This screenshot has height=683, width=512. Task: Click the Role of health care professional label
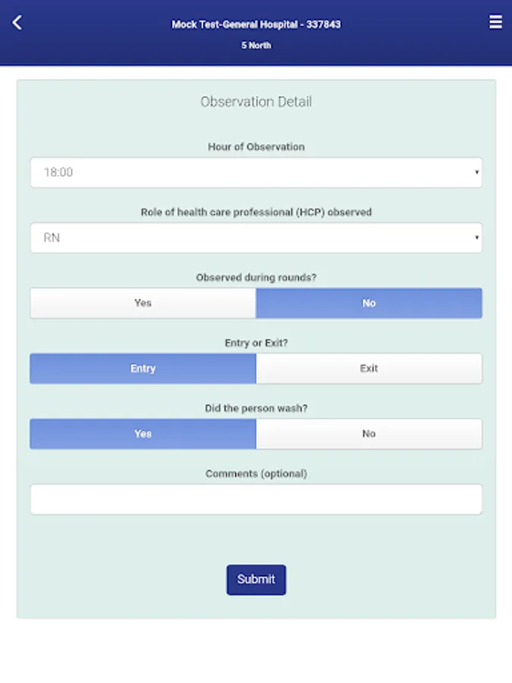(x=256, y=212)
